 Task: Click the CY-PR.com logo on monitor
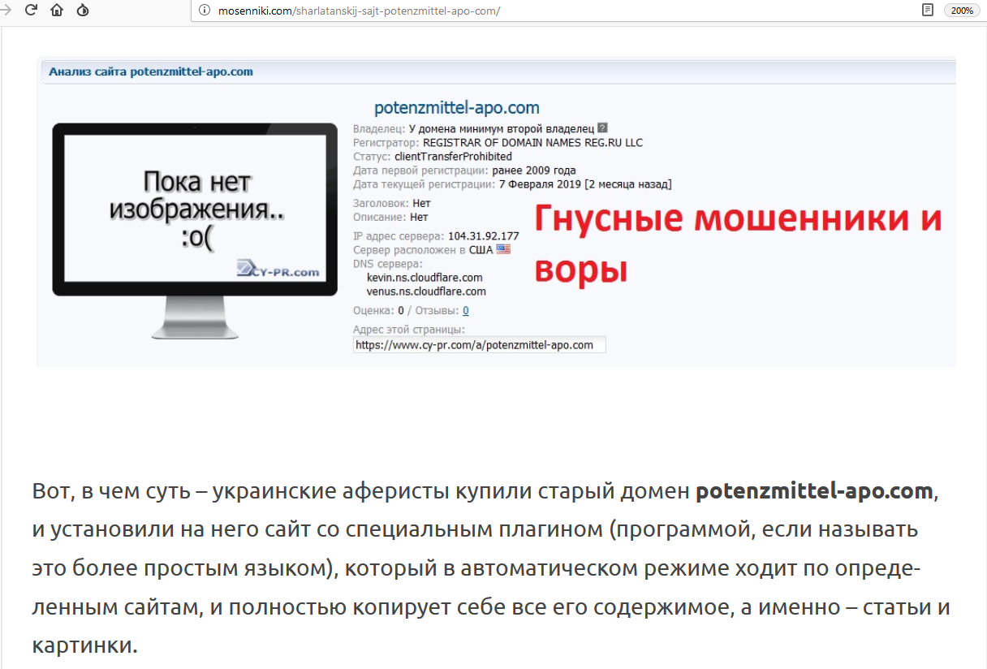pyautogui.click(x=278, y=269)
